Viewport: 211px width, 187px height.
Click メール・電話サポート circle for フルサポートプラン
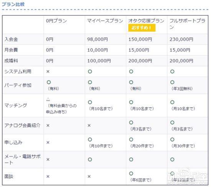tap(172, 159)
